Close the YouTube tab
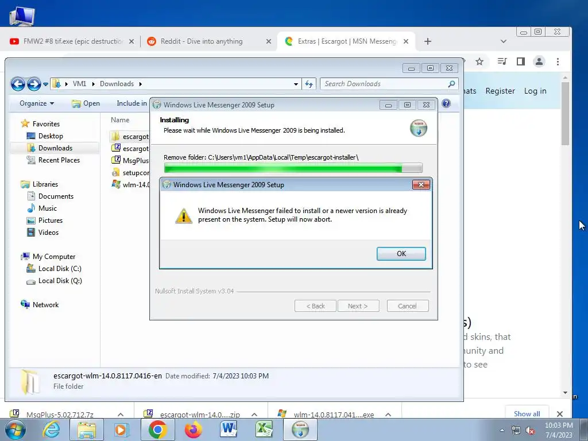 [x=131, y=41]
